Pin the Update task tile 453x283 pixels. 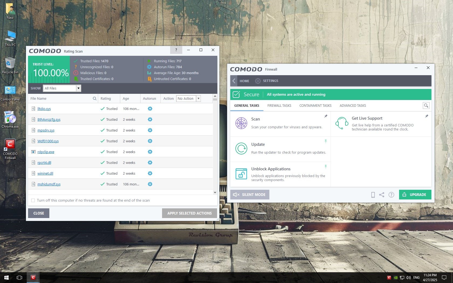[326, 141]
